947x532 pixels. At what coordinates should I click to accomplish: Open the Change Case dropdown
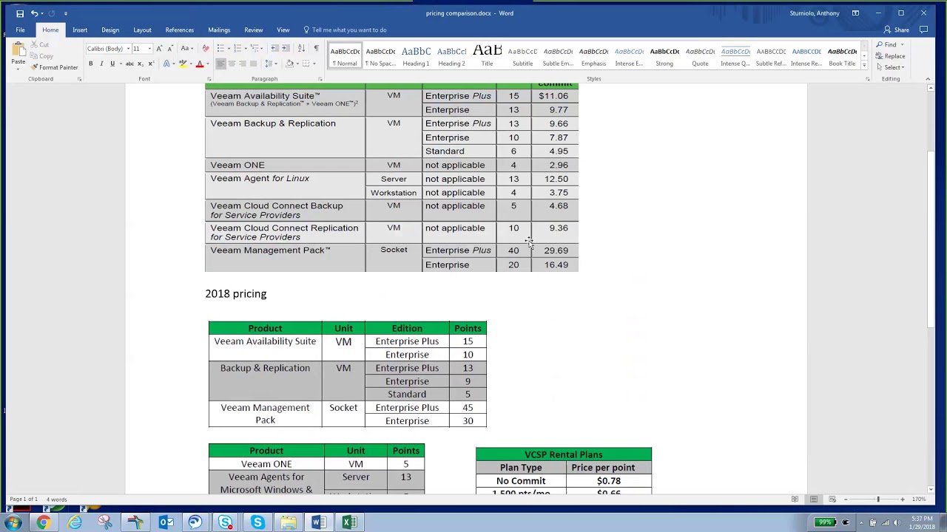tap(187, 49)
